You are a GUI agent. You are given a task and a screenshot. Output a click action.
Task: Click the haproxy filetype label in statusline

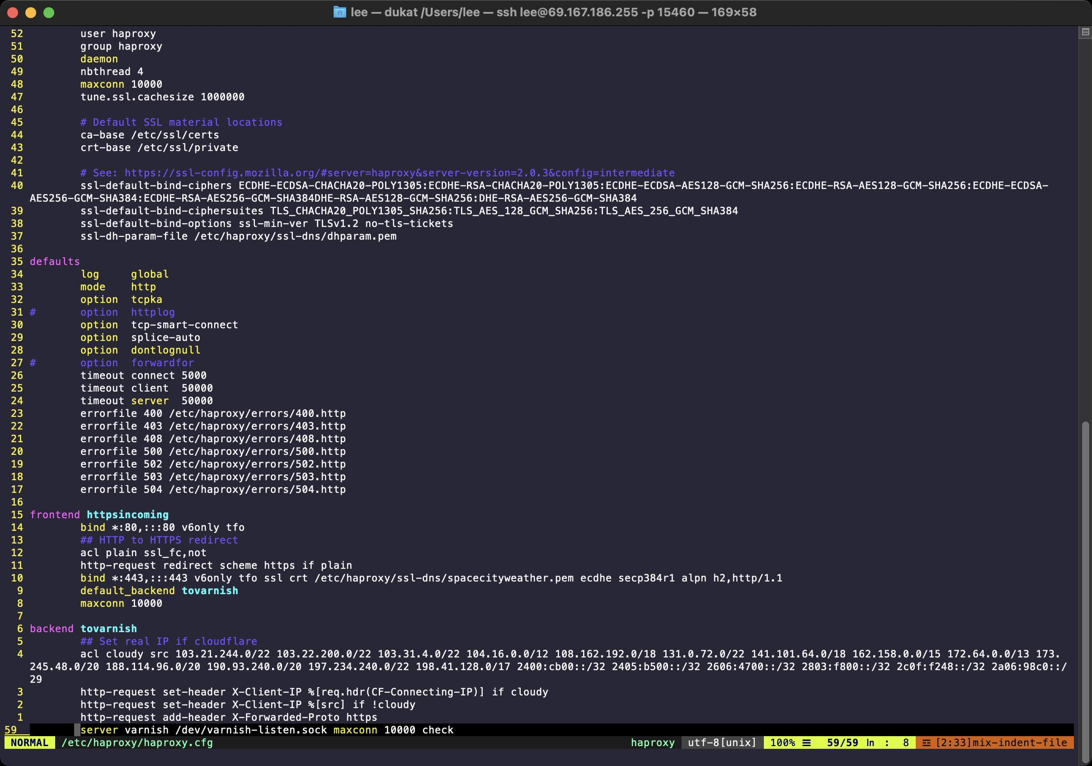(x=653, y=742)
